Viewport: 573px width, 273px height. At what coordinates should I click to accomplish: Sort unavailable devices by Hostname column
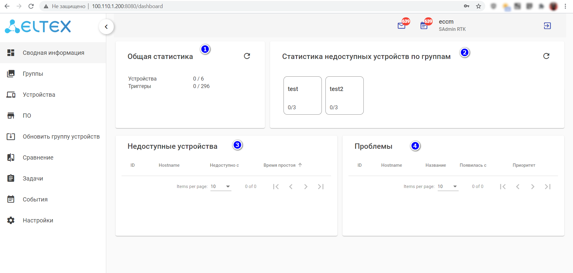pos(169,165)
